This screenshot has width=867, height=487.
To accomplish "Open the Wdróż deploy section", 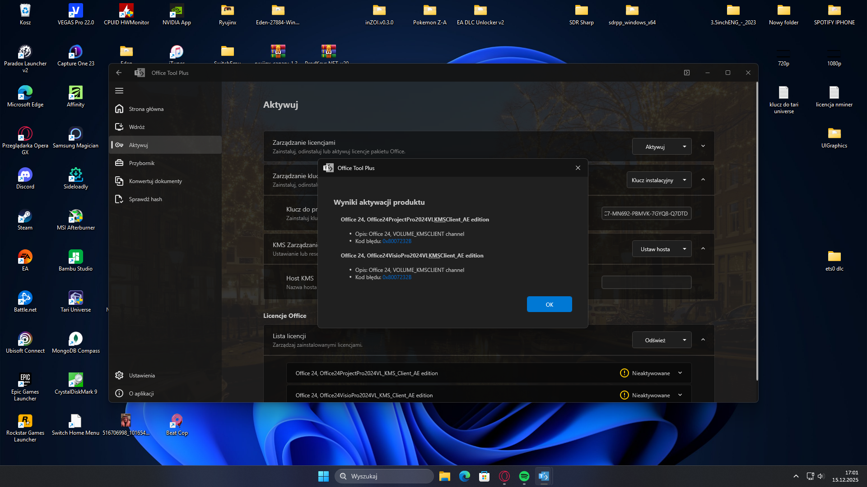I will pos(137,127).
